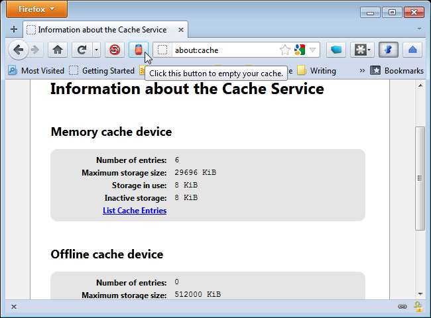The image size is (431, 318).
Task: Click the empty cache toolbar button
Action: 138,50
